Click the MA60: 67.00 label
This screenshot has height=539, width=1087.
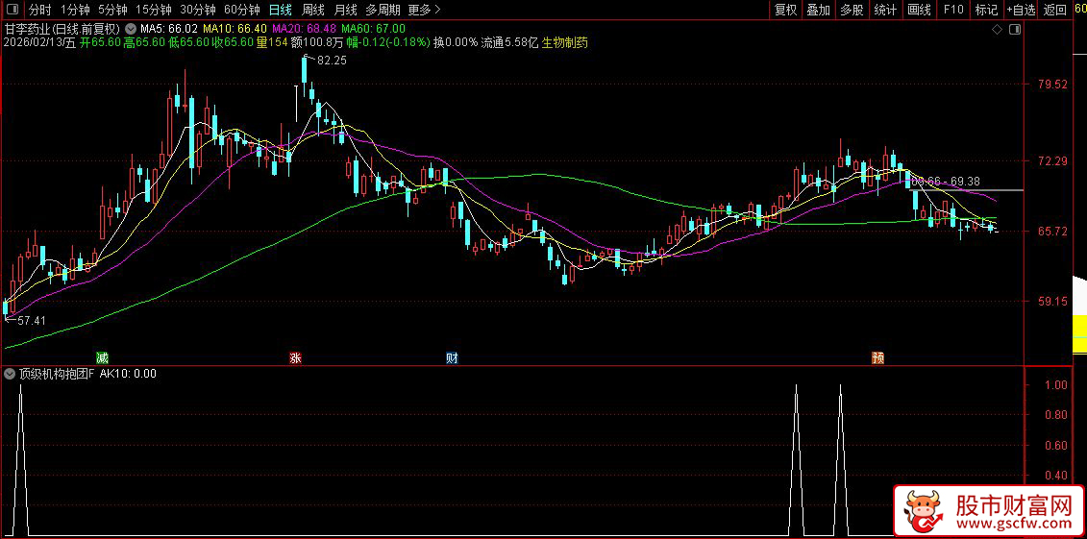(x=374, y=29)
